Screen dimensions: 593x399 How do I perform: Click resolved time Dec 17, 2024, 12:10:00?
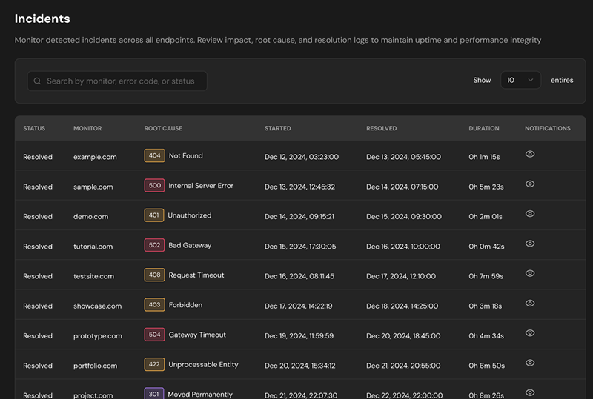(401, 276)
